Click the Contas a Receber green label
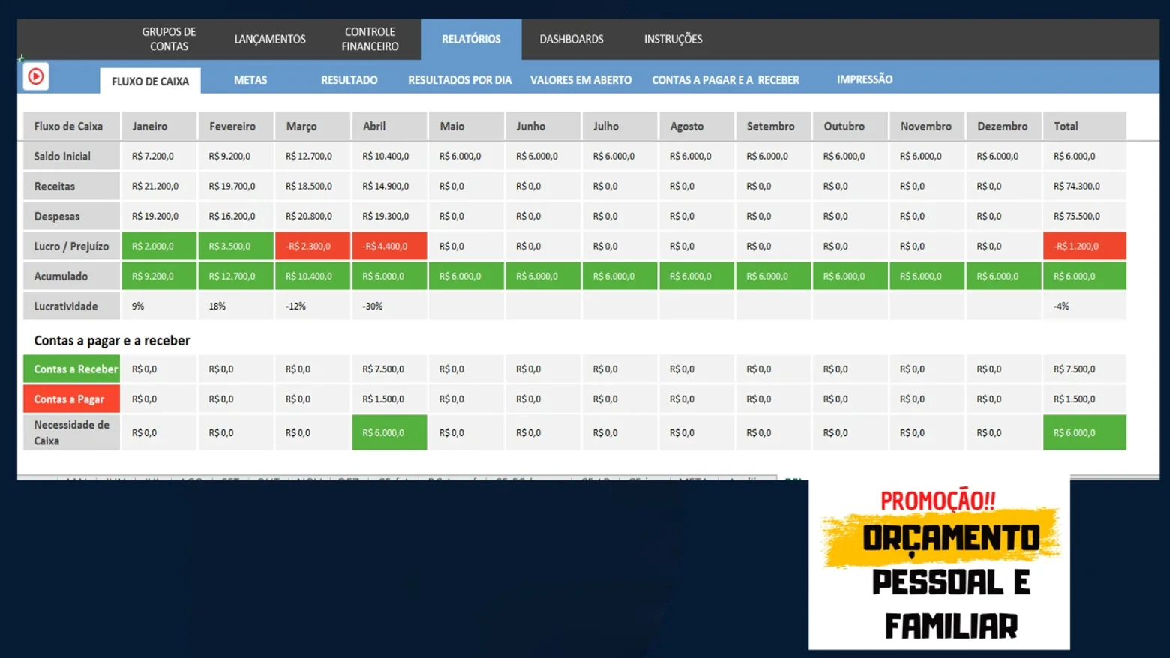 tap(71, 369)
